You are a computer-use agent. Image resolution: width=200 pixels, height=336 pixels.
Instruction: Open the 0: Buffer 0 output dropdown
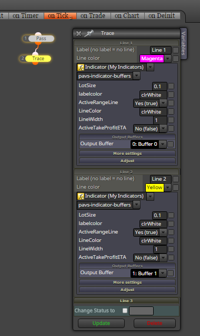coord(163,144)
